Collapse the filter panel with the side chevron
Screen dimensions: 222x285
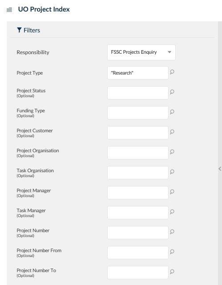(x=220, y=169)
